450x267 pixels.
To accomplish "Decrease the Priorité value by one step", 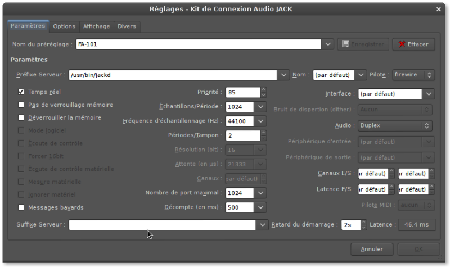I will 263,95.
